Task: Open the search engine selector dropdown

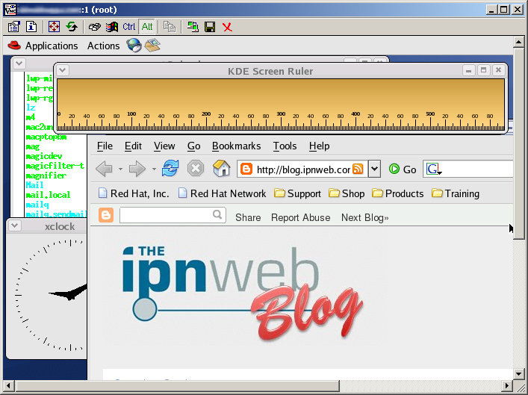Action: point(434,169)
